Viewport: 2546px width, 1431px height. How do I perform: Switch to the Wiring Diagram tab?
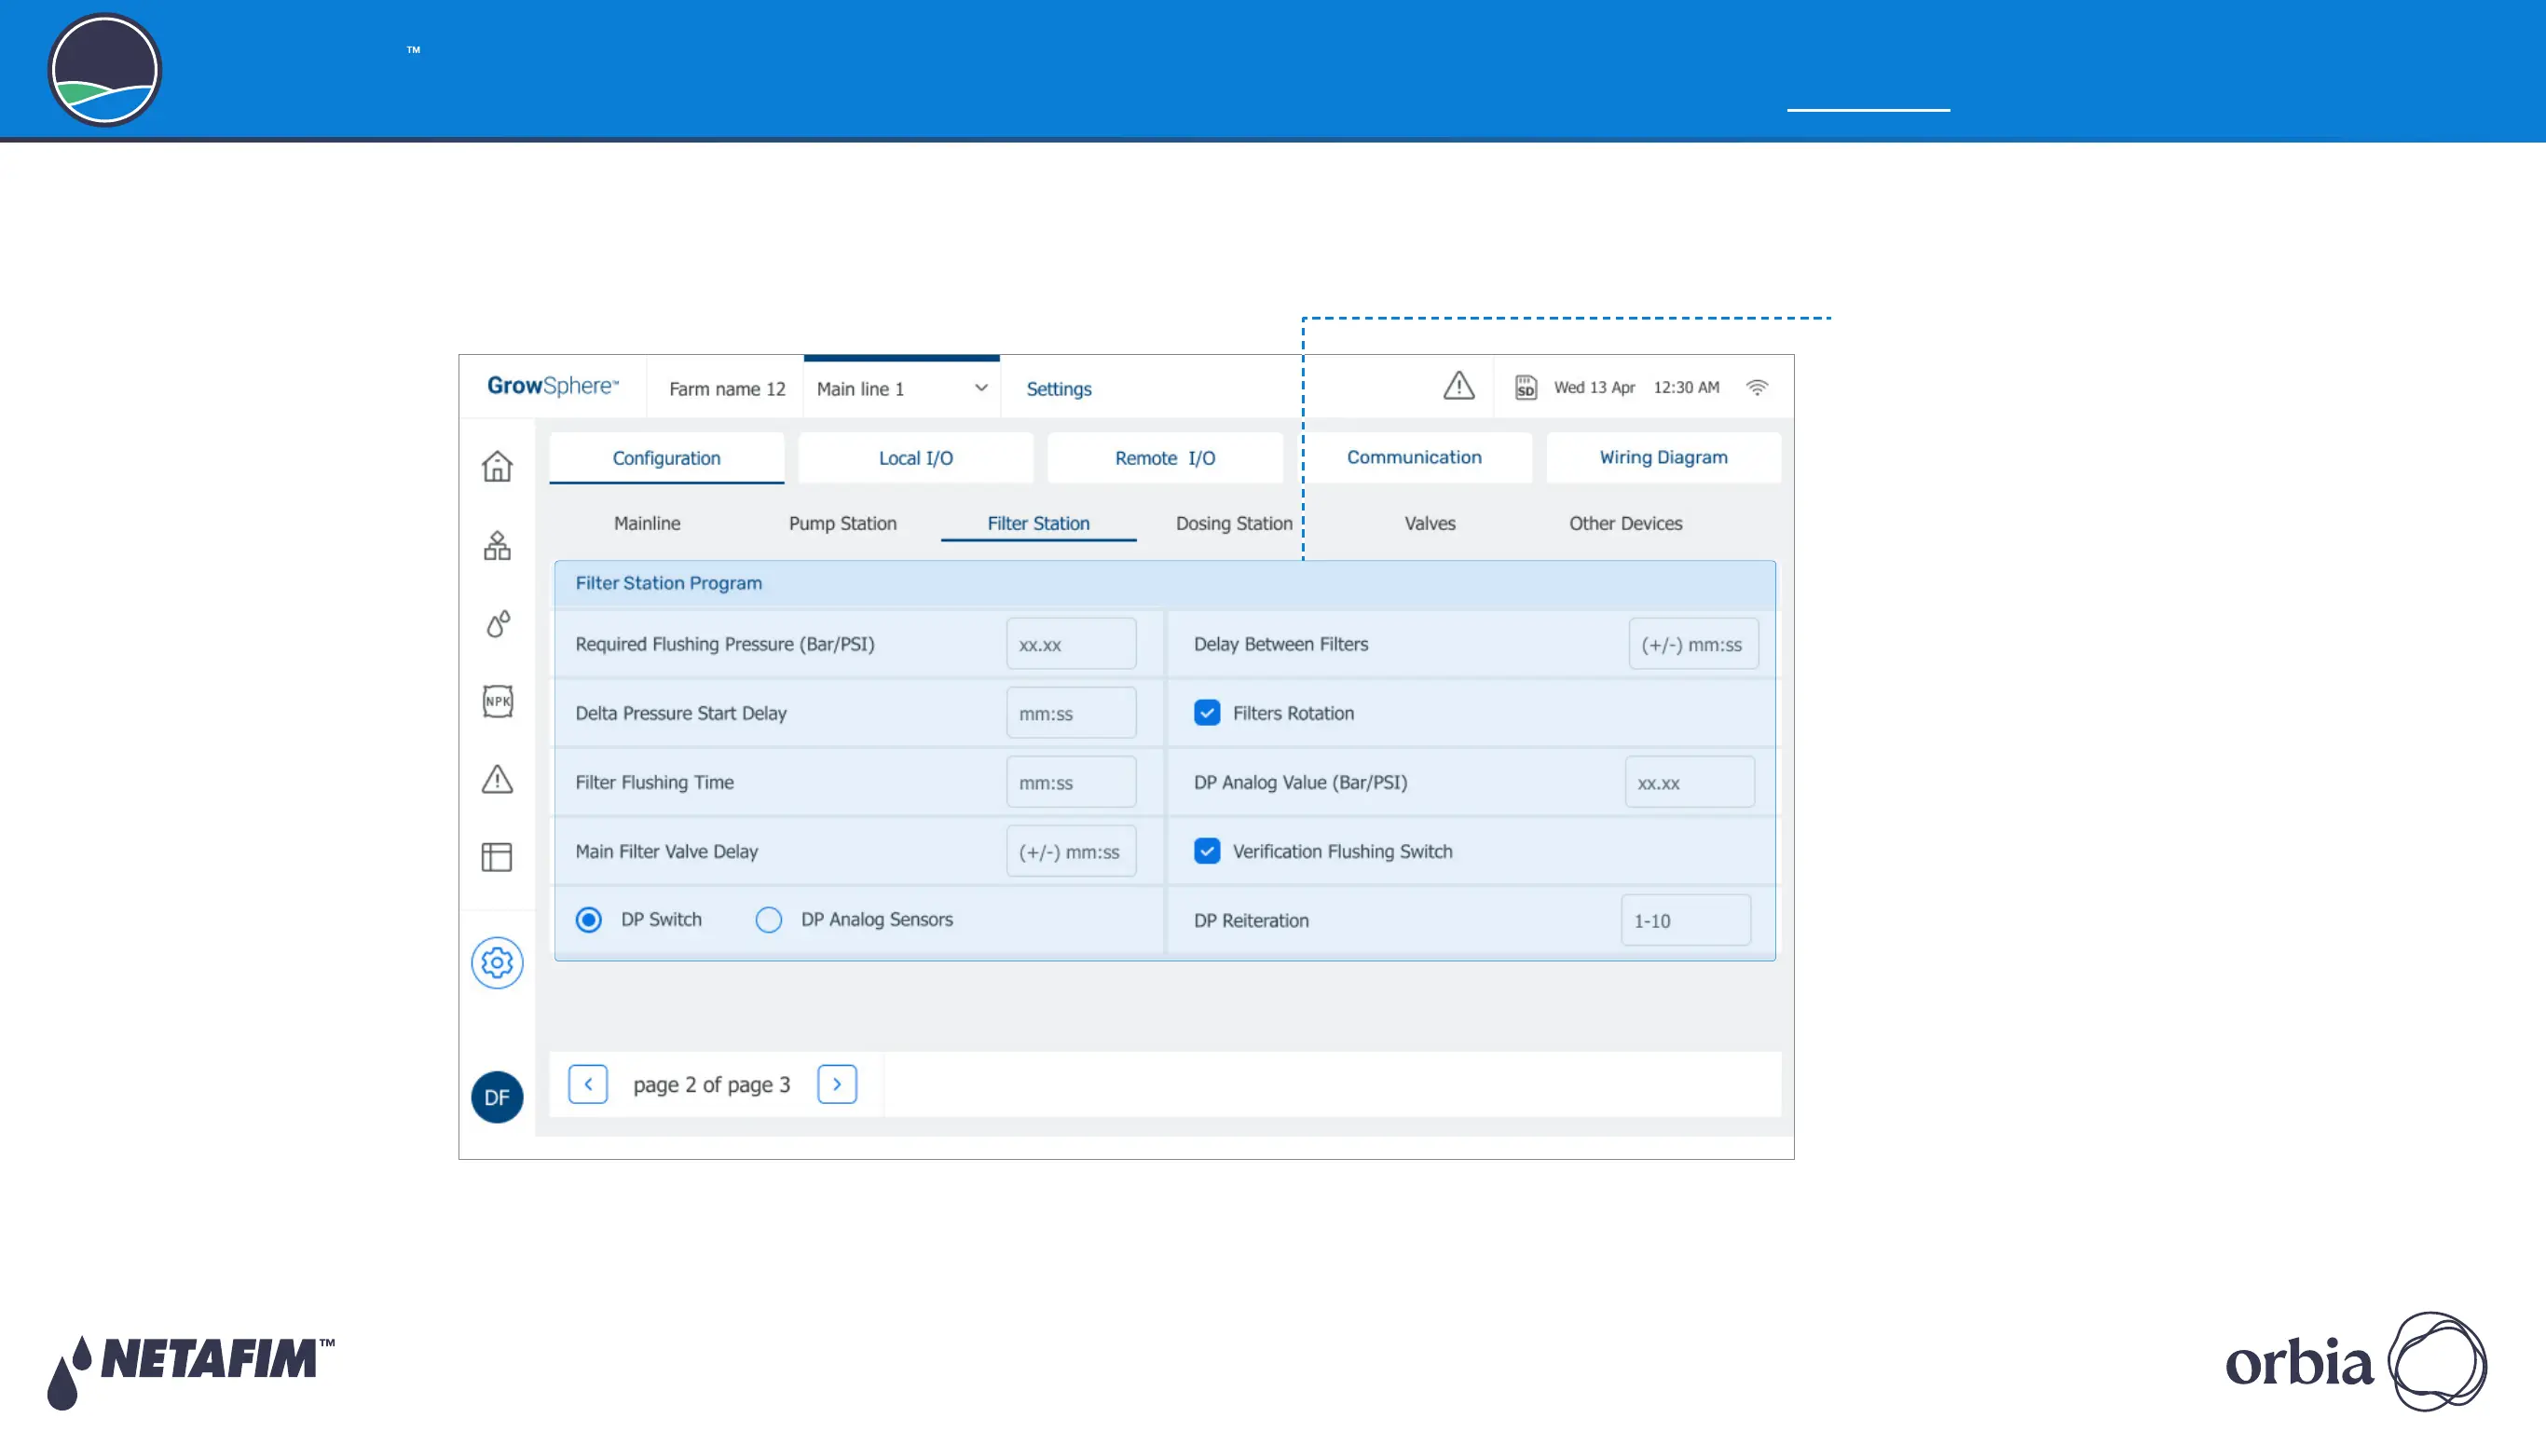[1663, 457]
